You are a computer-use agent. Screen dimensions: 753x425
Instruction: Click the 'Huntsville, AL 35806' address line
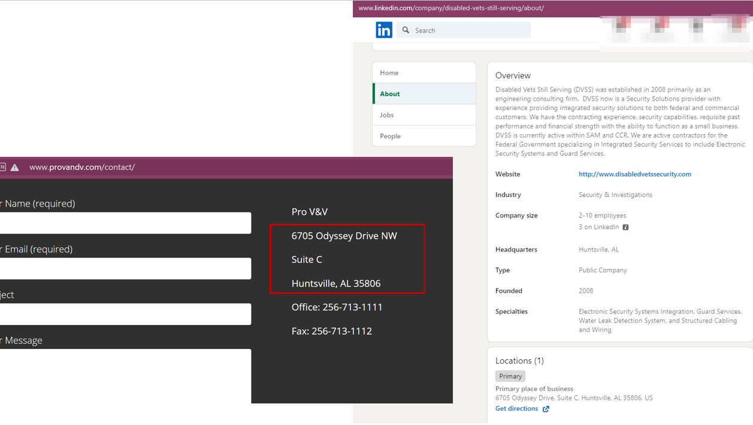pos(336,284)
